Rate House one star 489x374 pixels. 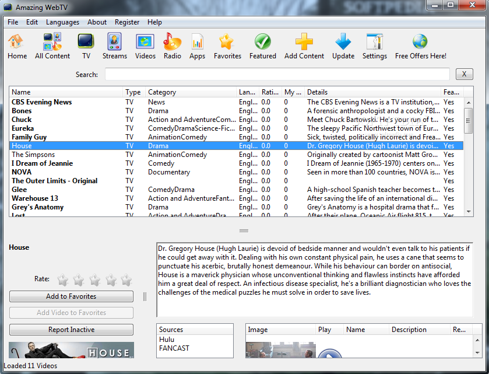pyautogui.click(x=63, y=279)
